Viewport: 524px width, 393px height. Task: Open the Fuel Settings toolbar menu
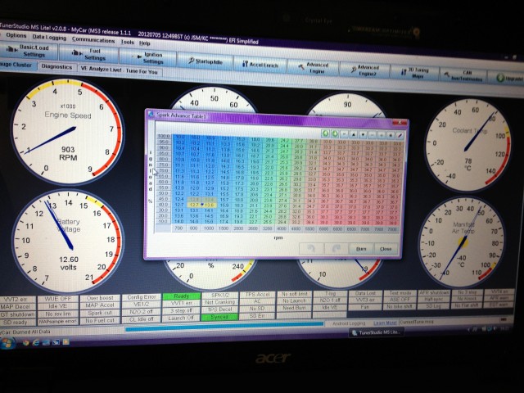88,54
